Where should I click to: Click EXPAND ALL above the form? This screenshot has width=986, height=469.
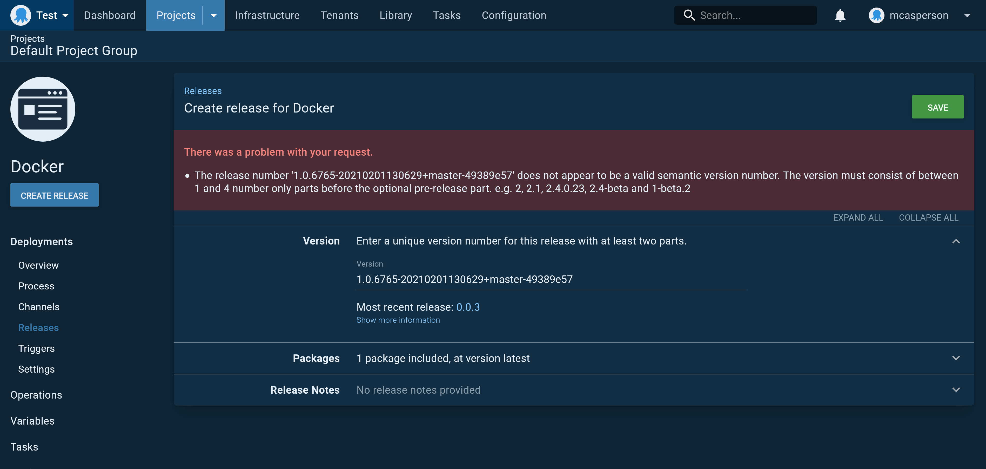(x=858, y=217)
